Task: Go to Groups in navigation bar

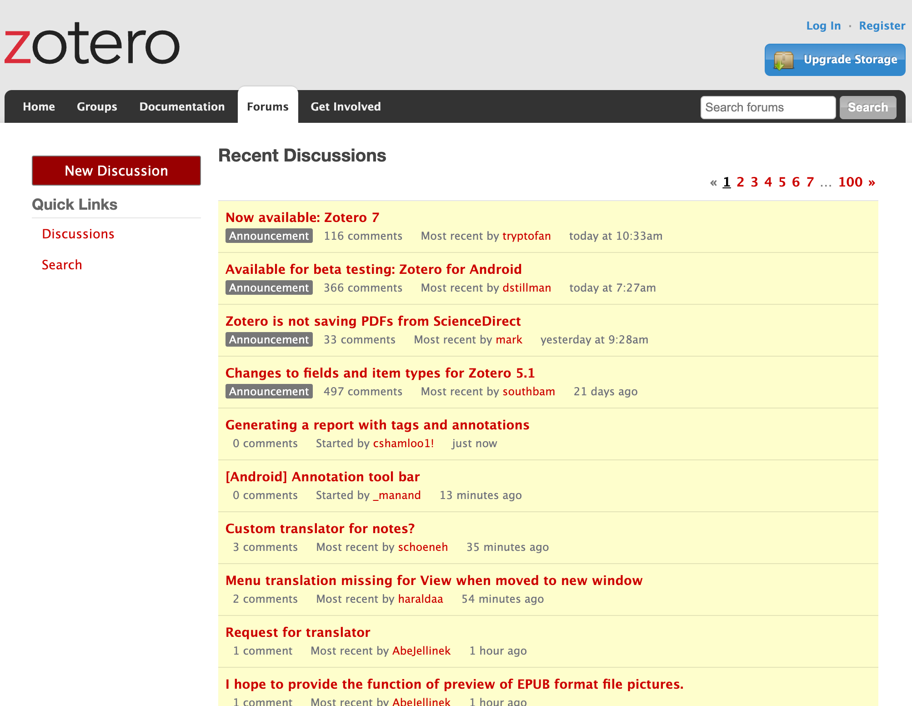Action: click(97, 107)
